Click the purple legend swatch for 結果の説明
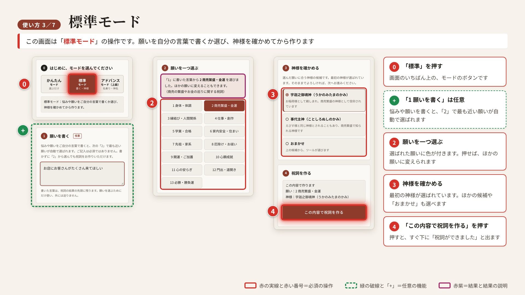Screen dimensions: 525x295 [444, 285]
